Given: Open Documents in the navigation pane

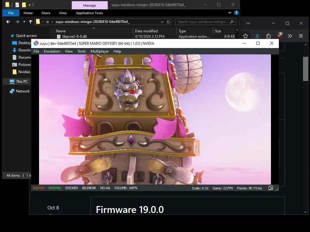Looking at the screenshot, I should click(x=21, y=57).
